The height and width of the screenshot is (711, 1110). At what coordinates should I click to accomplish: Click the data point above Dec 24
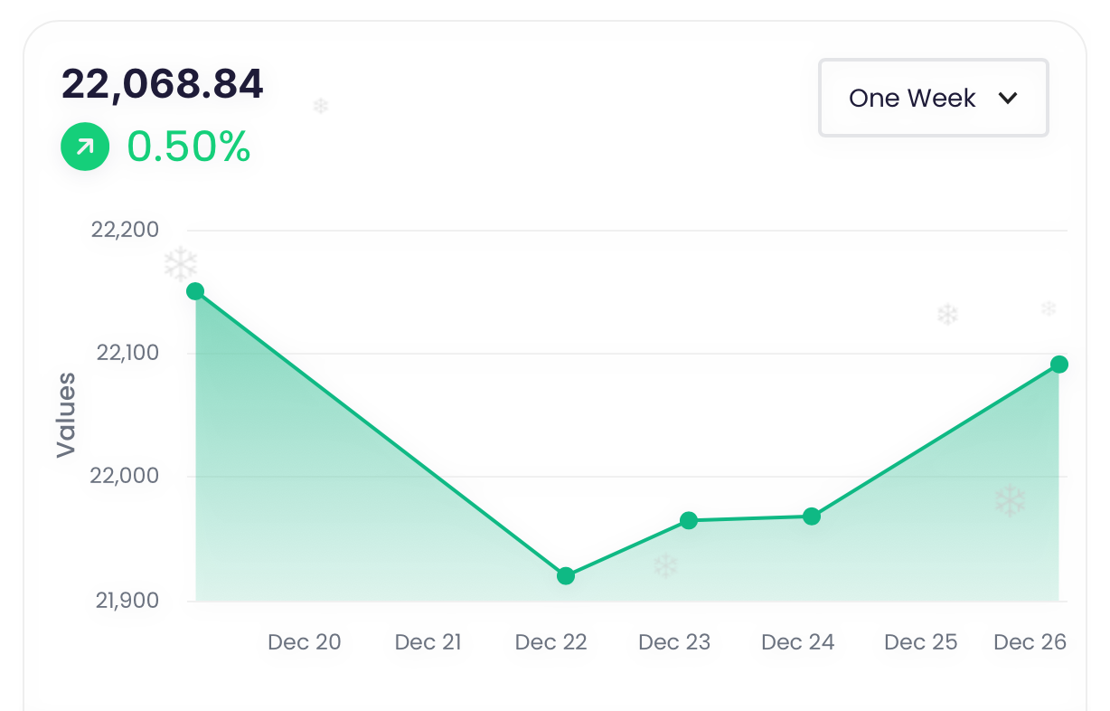[x=812, y=517]
